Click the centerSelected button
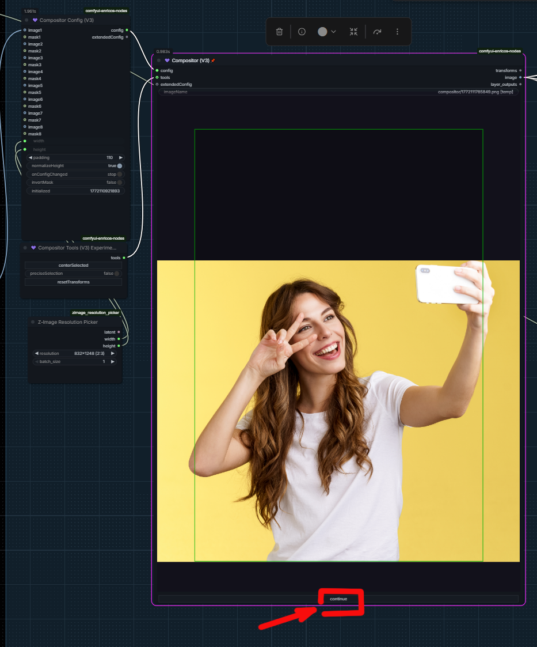The image size is (537, 647). pyautogui.click(x=74, y=266)
